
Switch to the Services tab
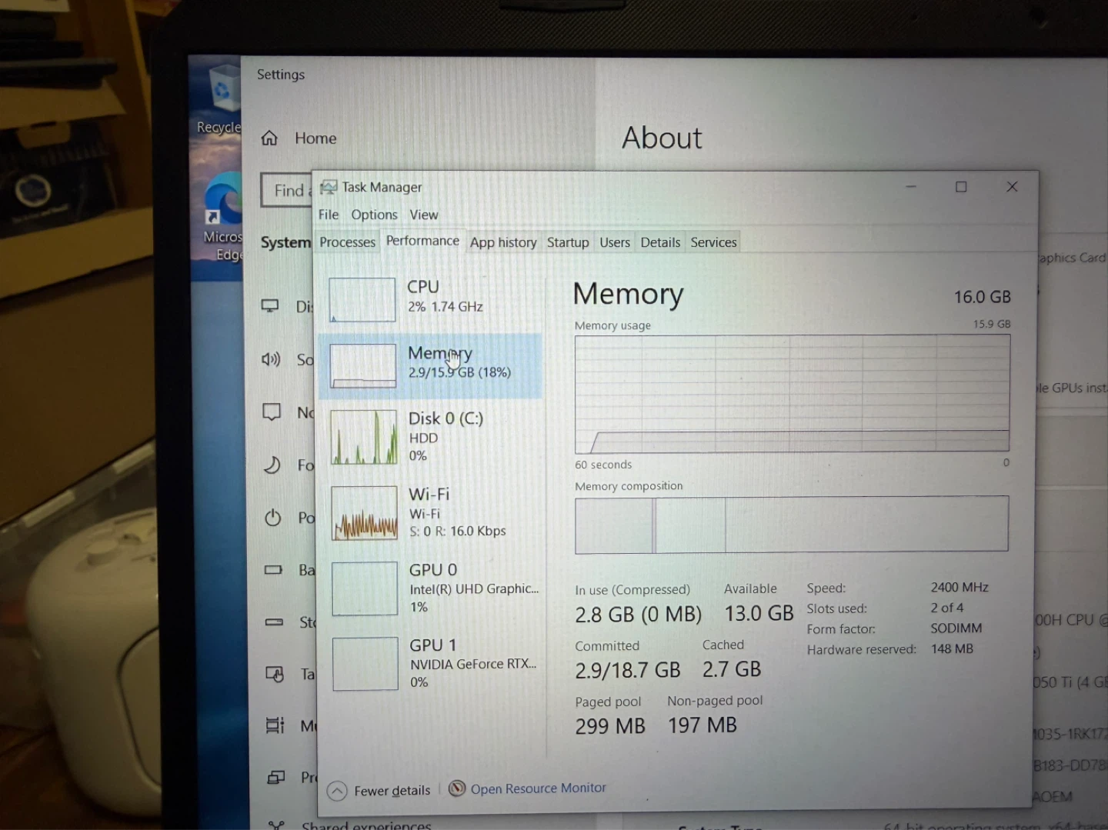(713, 242)
